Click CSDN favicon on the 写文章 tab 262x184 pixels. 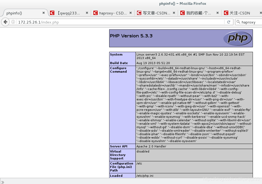pyautogui.click(x=139, y=13)
